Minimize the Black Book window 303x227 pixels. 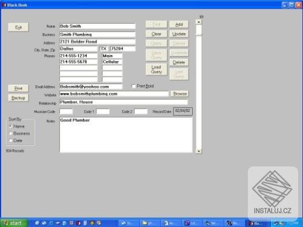[285, 5]
